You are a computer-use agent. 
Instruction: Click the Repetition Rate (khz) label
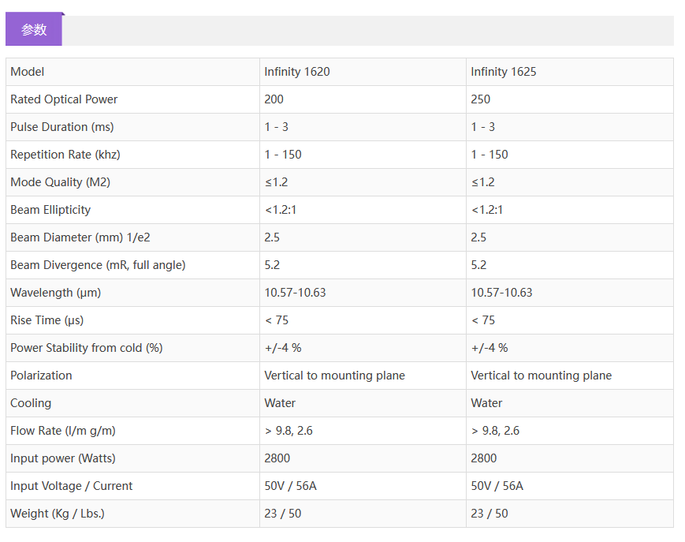(65, 155)
